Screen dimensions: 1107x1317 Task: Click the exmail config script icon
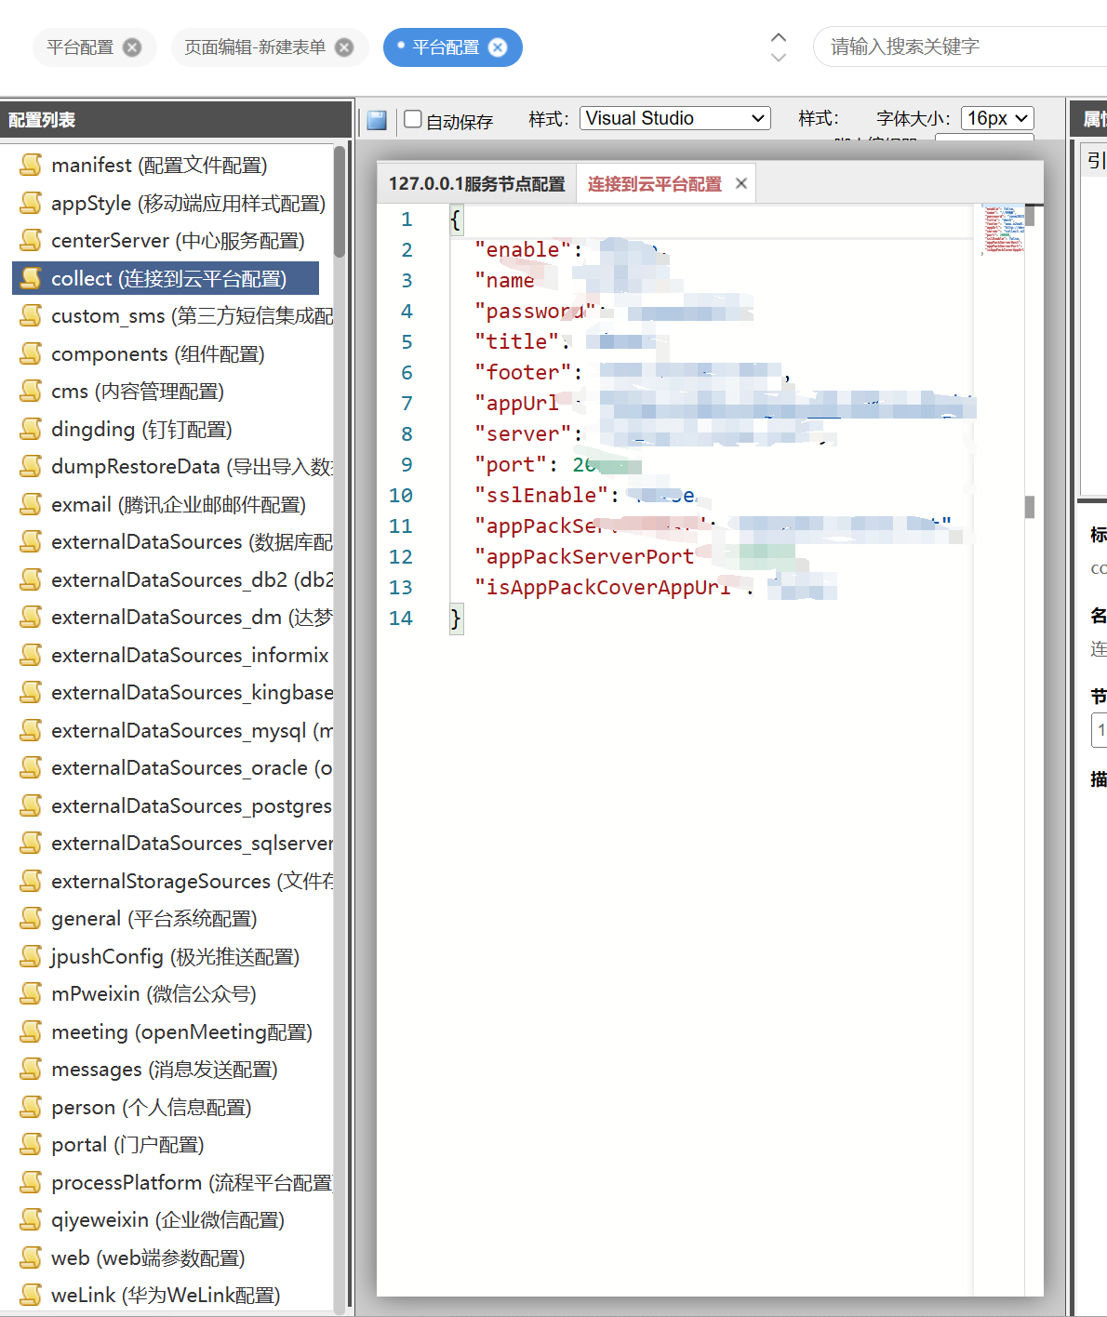point(31,504)
